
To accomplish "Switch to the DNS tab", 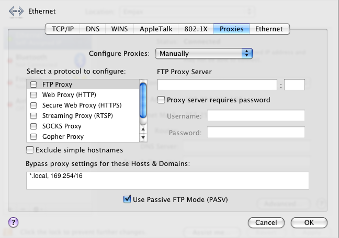I will (93, 29).
